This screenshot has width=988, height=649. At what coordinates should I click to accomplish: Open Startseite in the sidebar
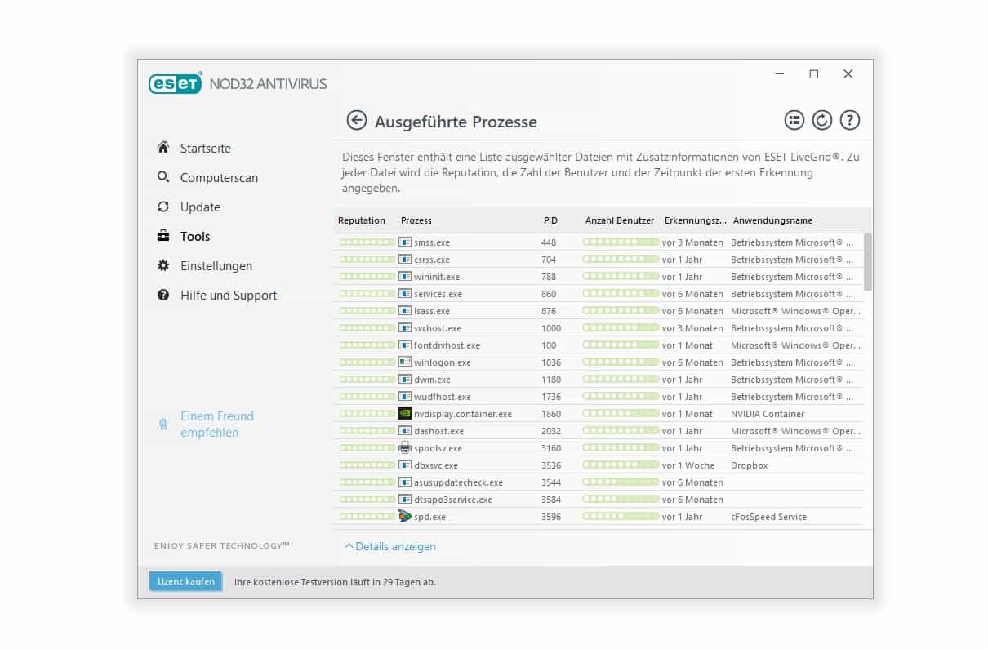point(206,148)
